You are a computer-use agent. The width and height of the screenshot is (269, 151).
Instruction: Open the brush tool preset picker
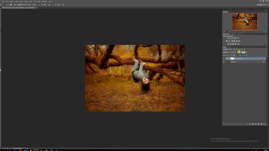pos(2,5)
